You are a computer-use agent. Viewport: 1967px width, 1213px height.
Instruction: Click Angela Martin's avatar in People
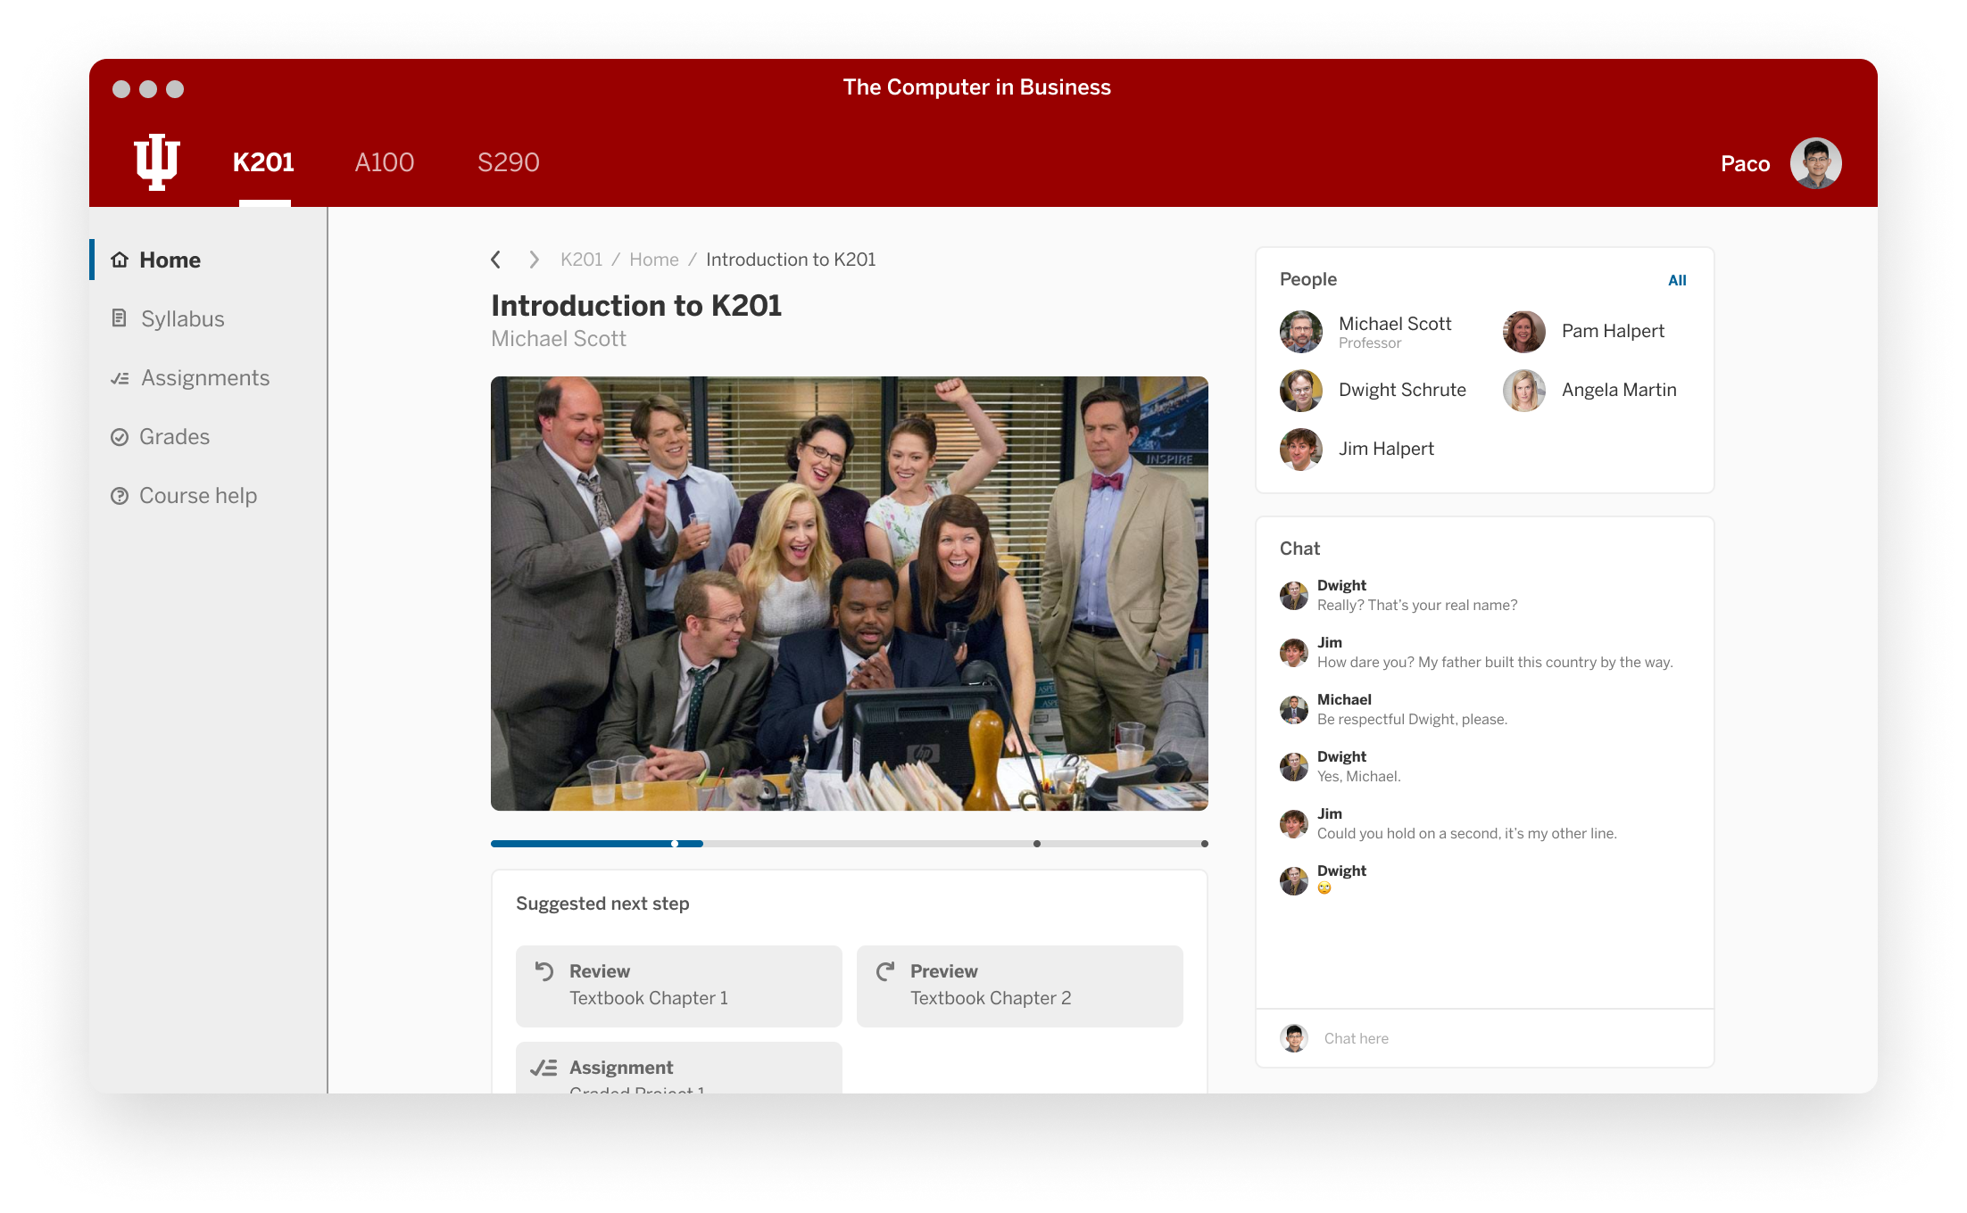coord(1524,391)
